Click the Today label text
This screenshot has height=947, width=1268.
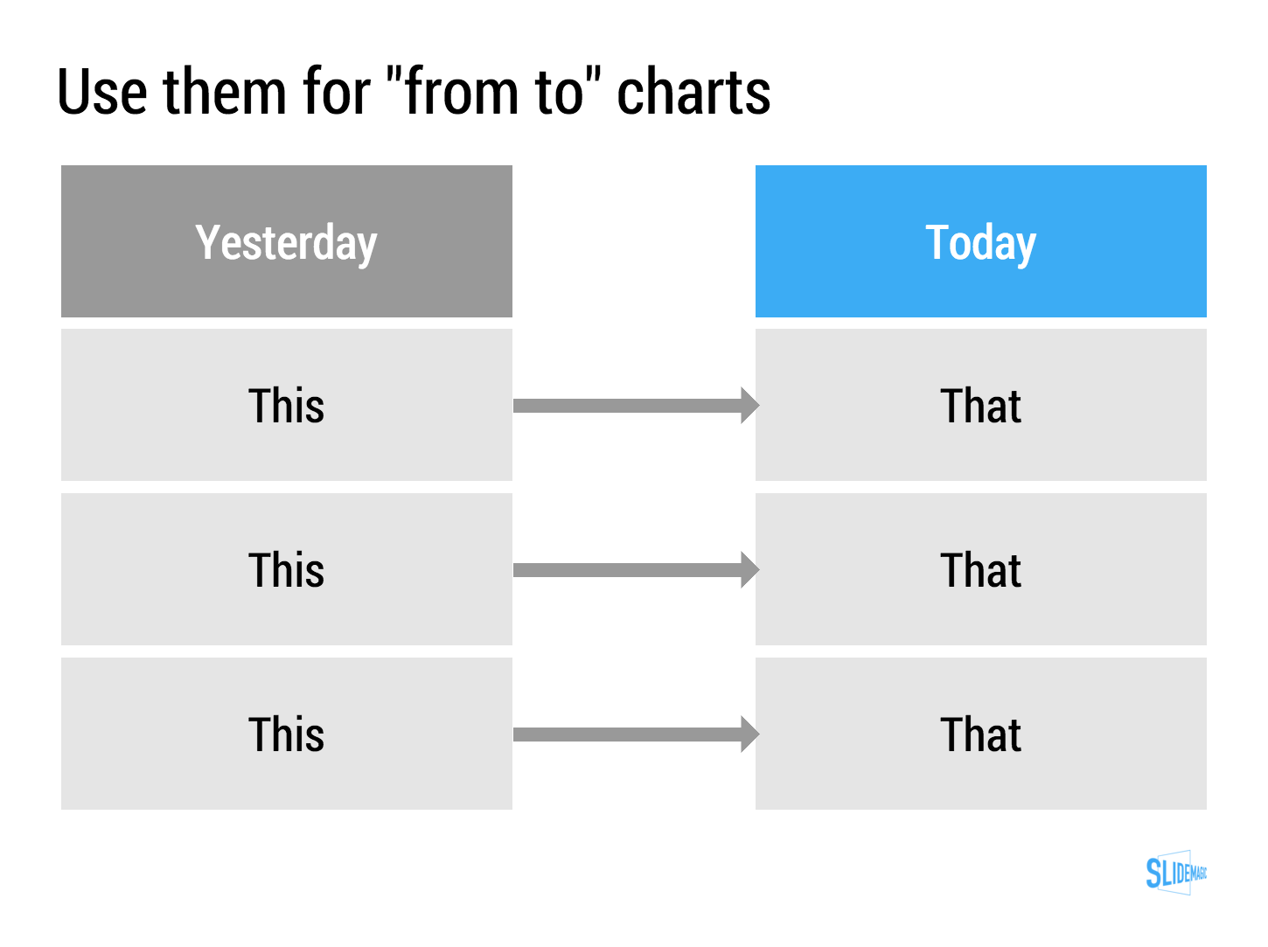coord(981,243)
